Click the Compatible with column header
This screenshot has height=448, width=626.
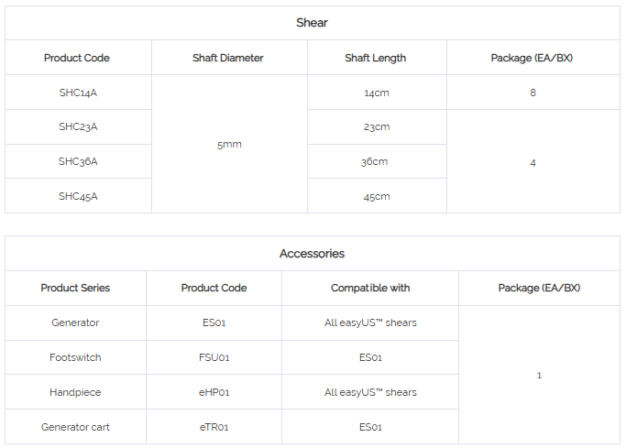(x=370, y=288)
